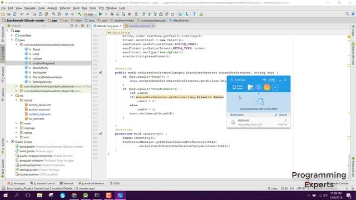The image size is (356, 200).
Task: Click the Synchronize toolbar icon
Action: pyautogui.click(x=15, y=14)
